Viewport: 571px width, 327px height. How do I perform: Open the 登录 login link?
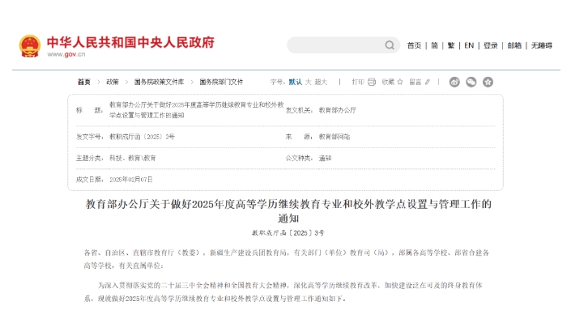click(x=491, y=45)
